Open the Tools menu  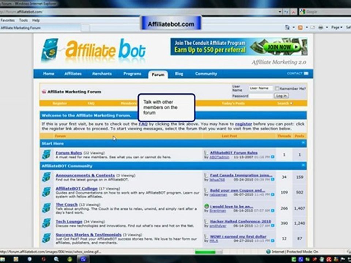pyautogui.click(x=23, y=20)
